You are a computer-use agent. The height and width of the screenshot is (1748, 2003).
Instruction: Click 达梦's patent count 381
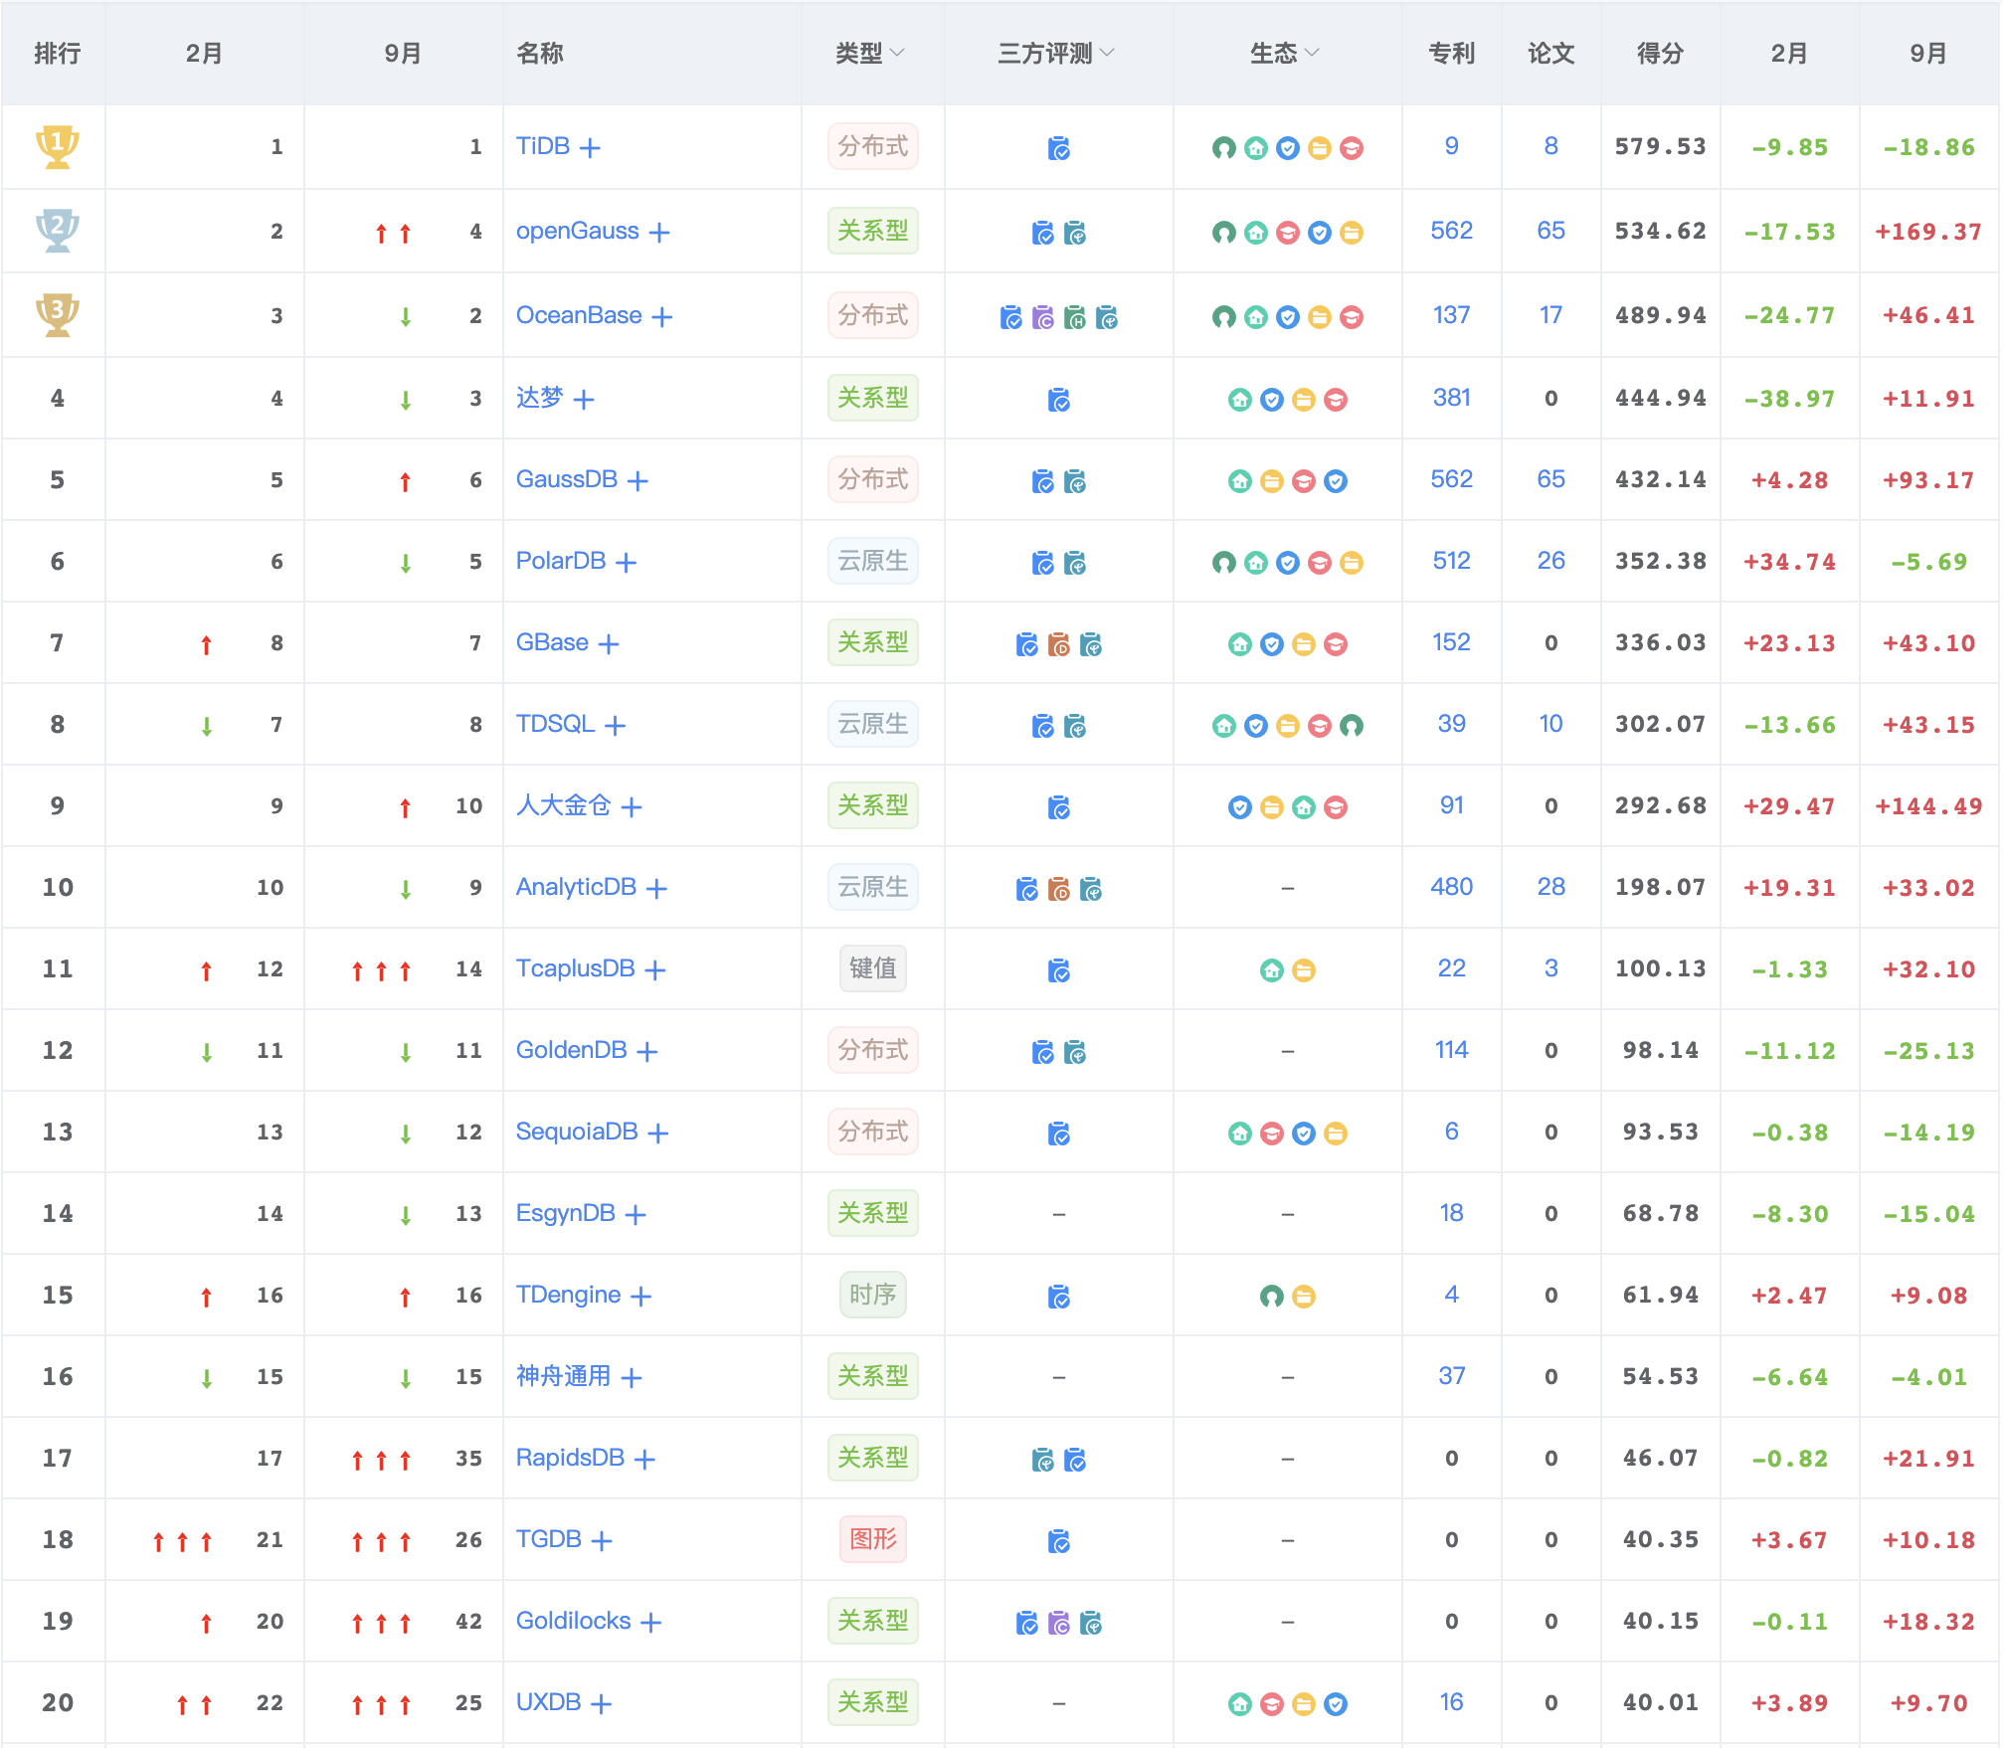(1451, 398)
